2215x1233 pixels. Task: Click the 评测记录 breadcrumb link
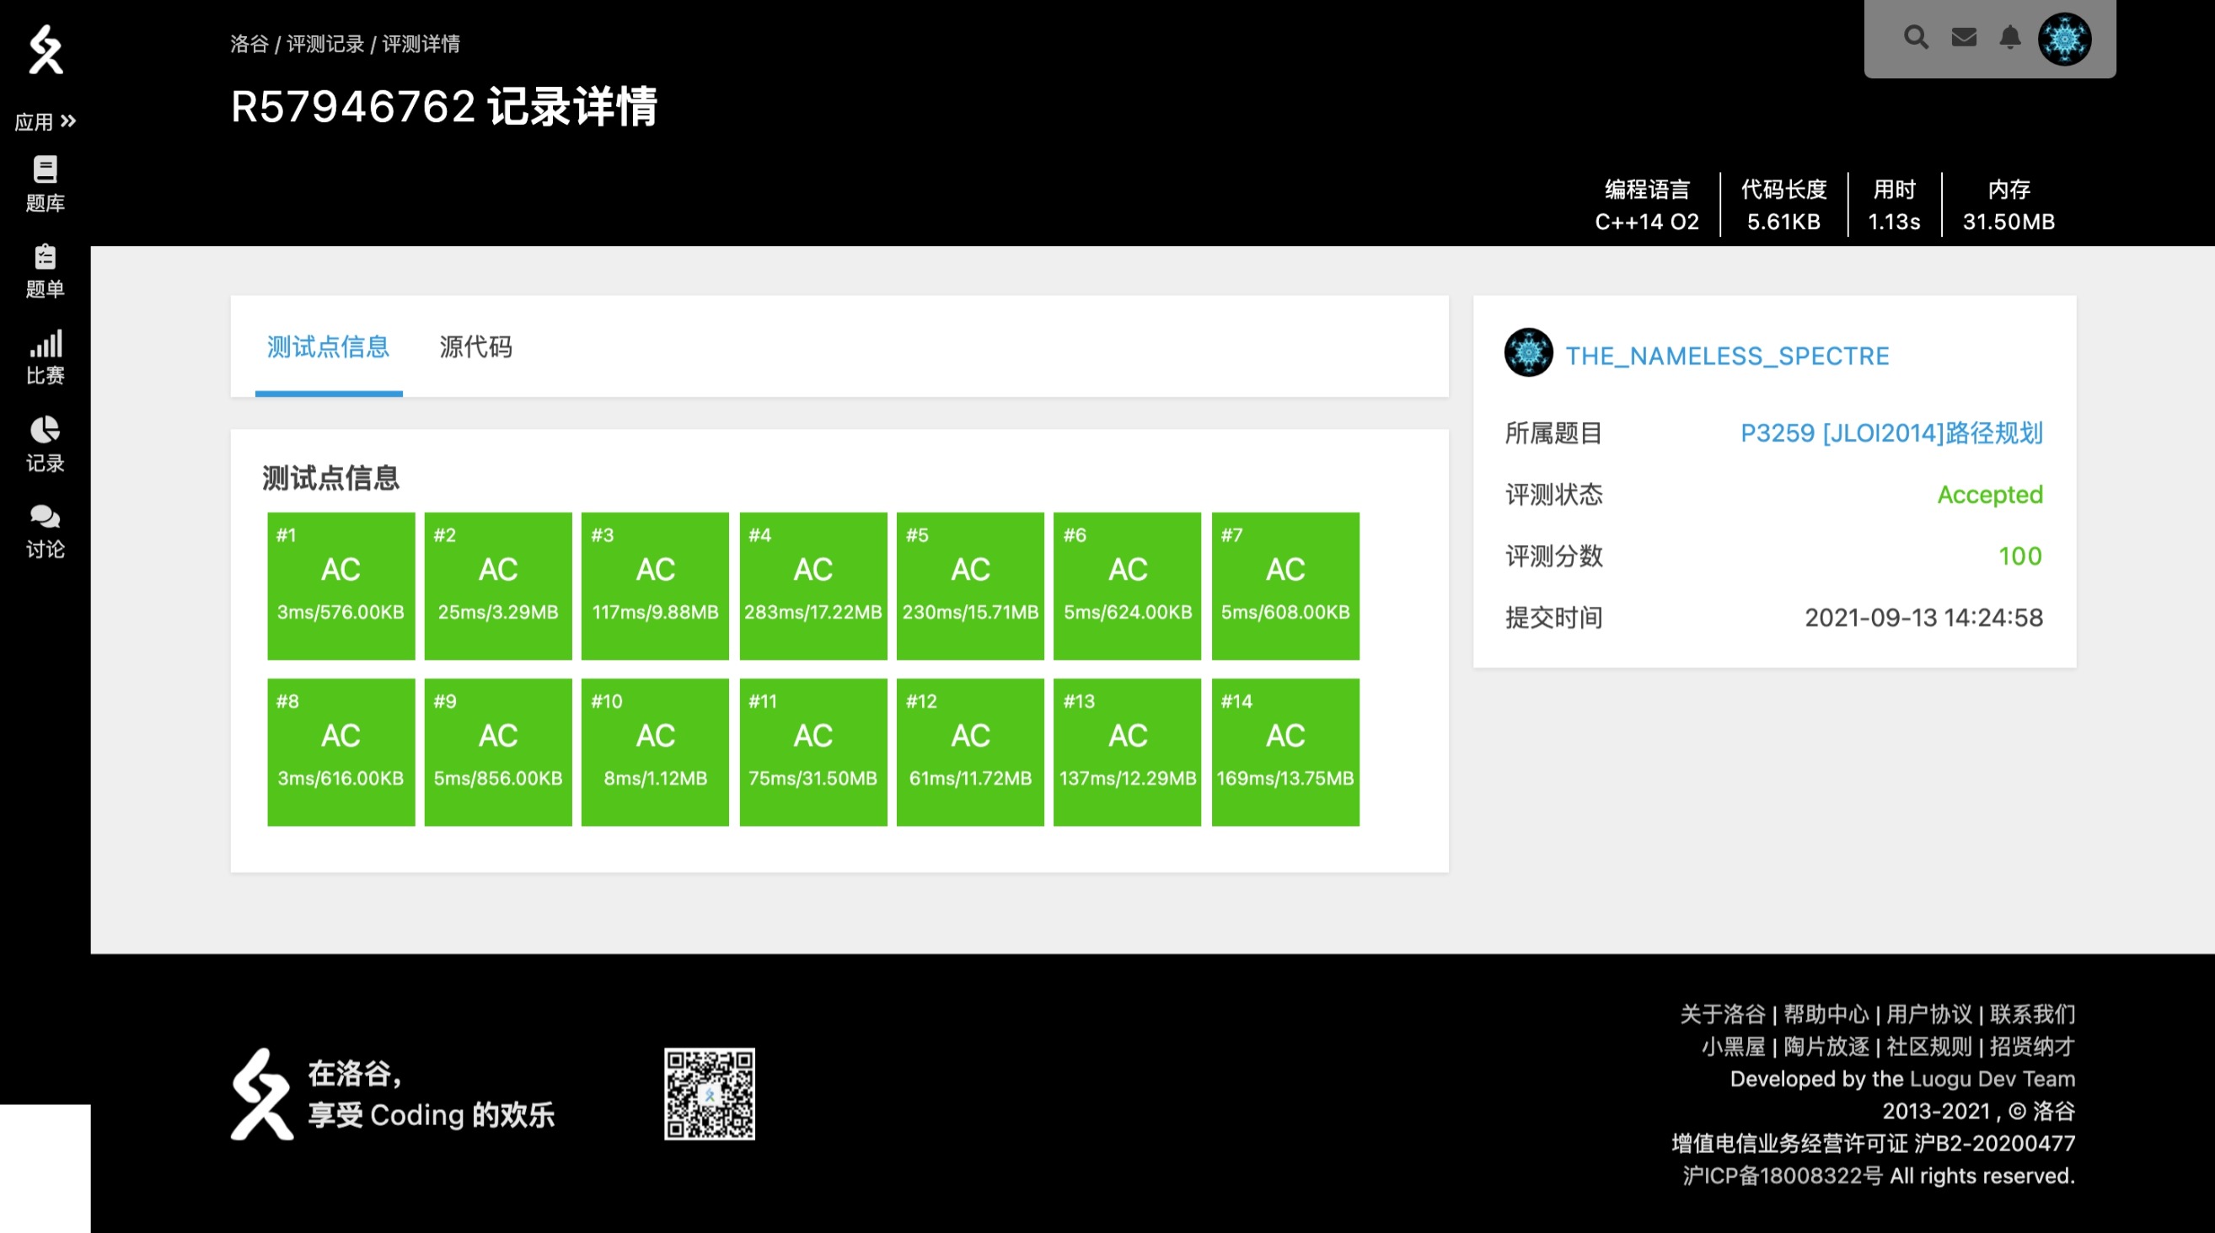coord(325,44)
